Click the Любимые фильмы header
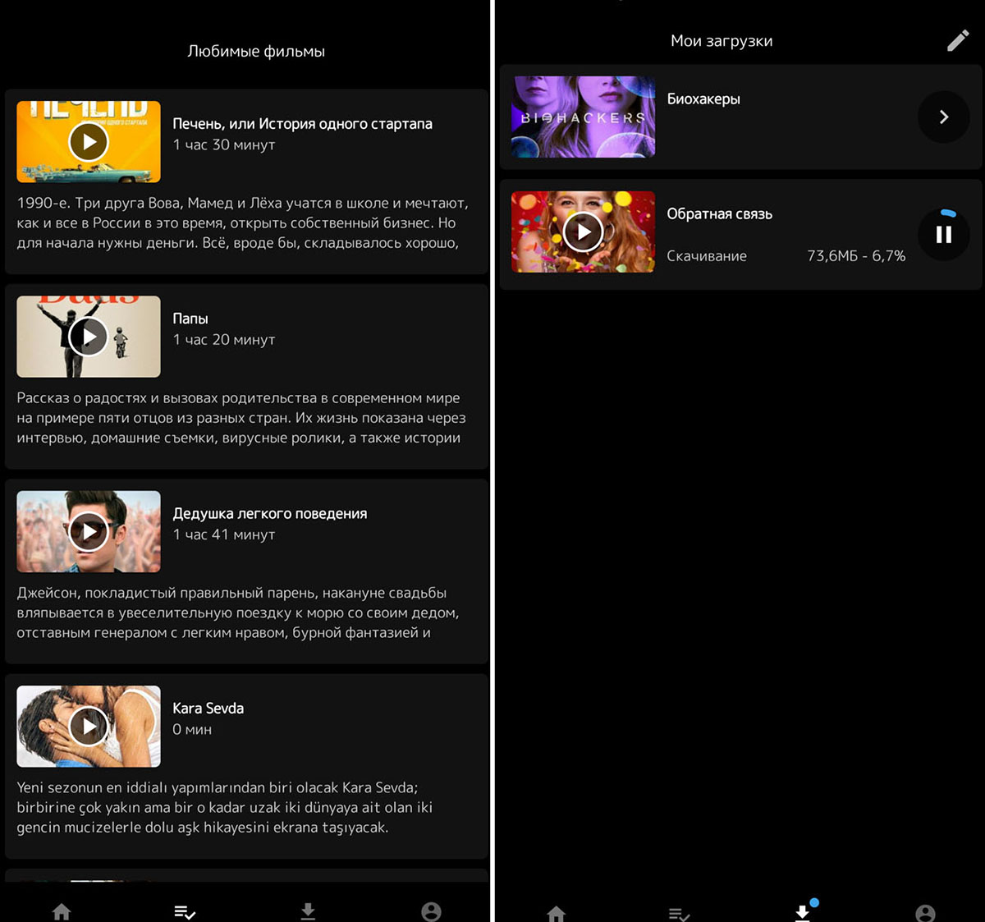 (x=256, y=51)
